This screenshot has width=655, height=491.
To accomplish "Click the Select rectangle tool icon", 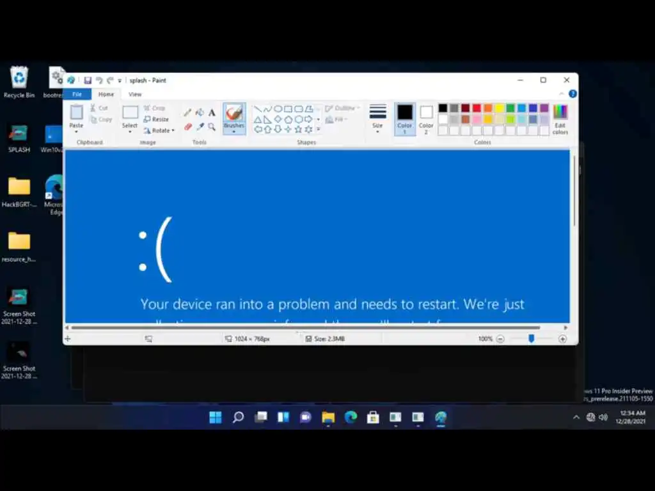I will tap(130, 113).
